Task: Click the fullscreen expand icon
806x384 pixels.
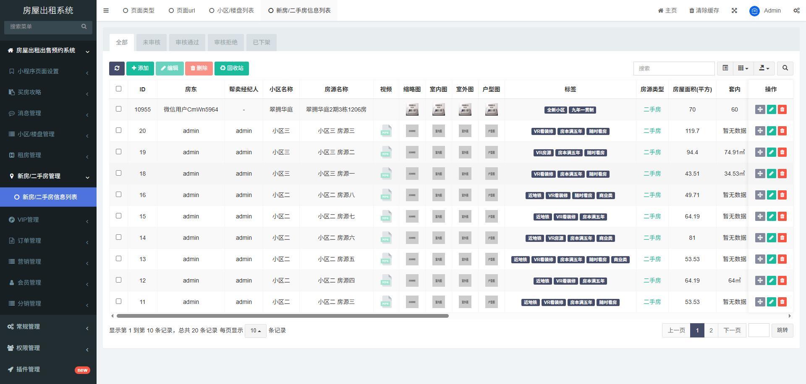Action: [x=734, y=10]
